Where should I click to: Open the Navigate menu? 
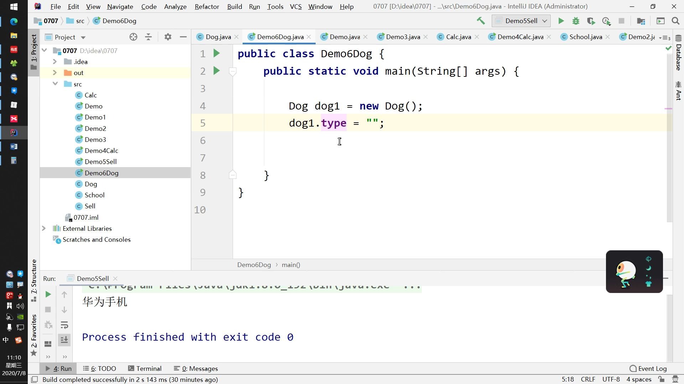(120, 6)
